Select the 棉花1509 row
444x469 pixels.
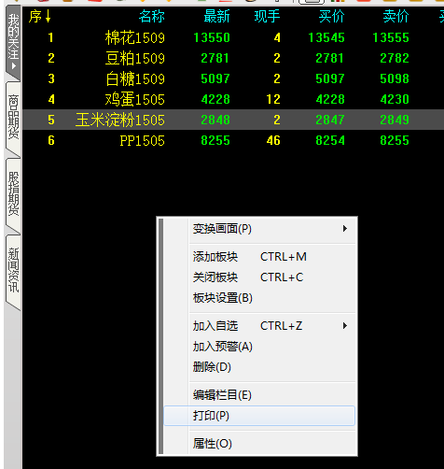pyautogui.click(x=233, y=37)
